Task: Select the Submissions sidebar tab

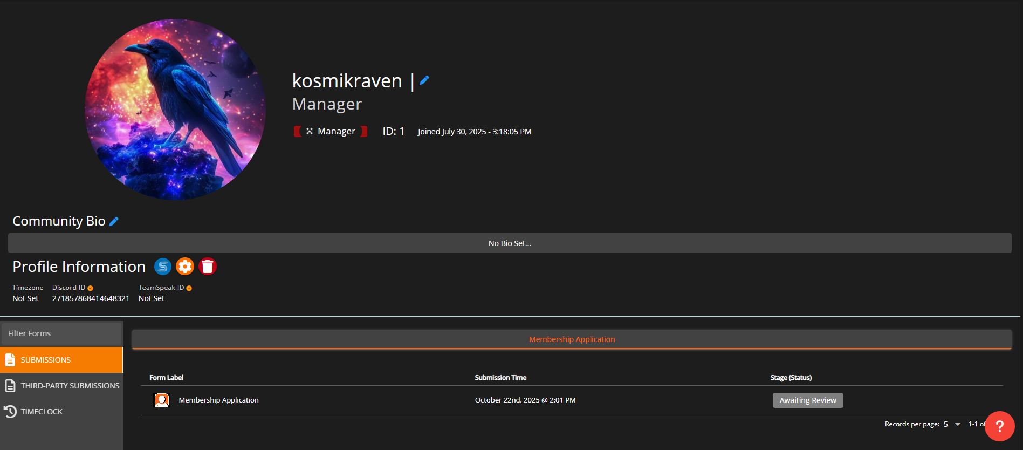Action: (61, 360)
